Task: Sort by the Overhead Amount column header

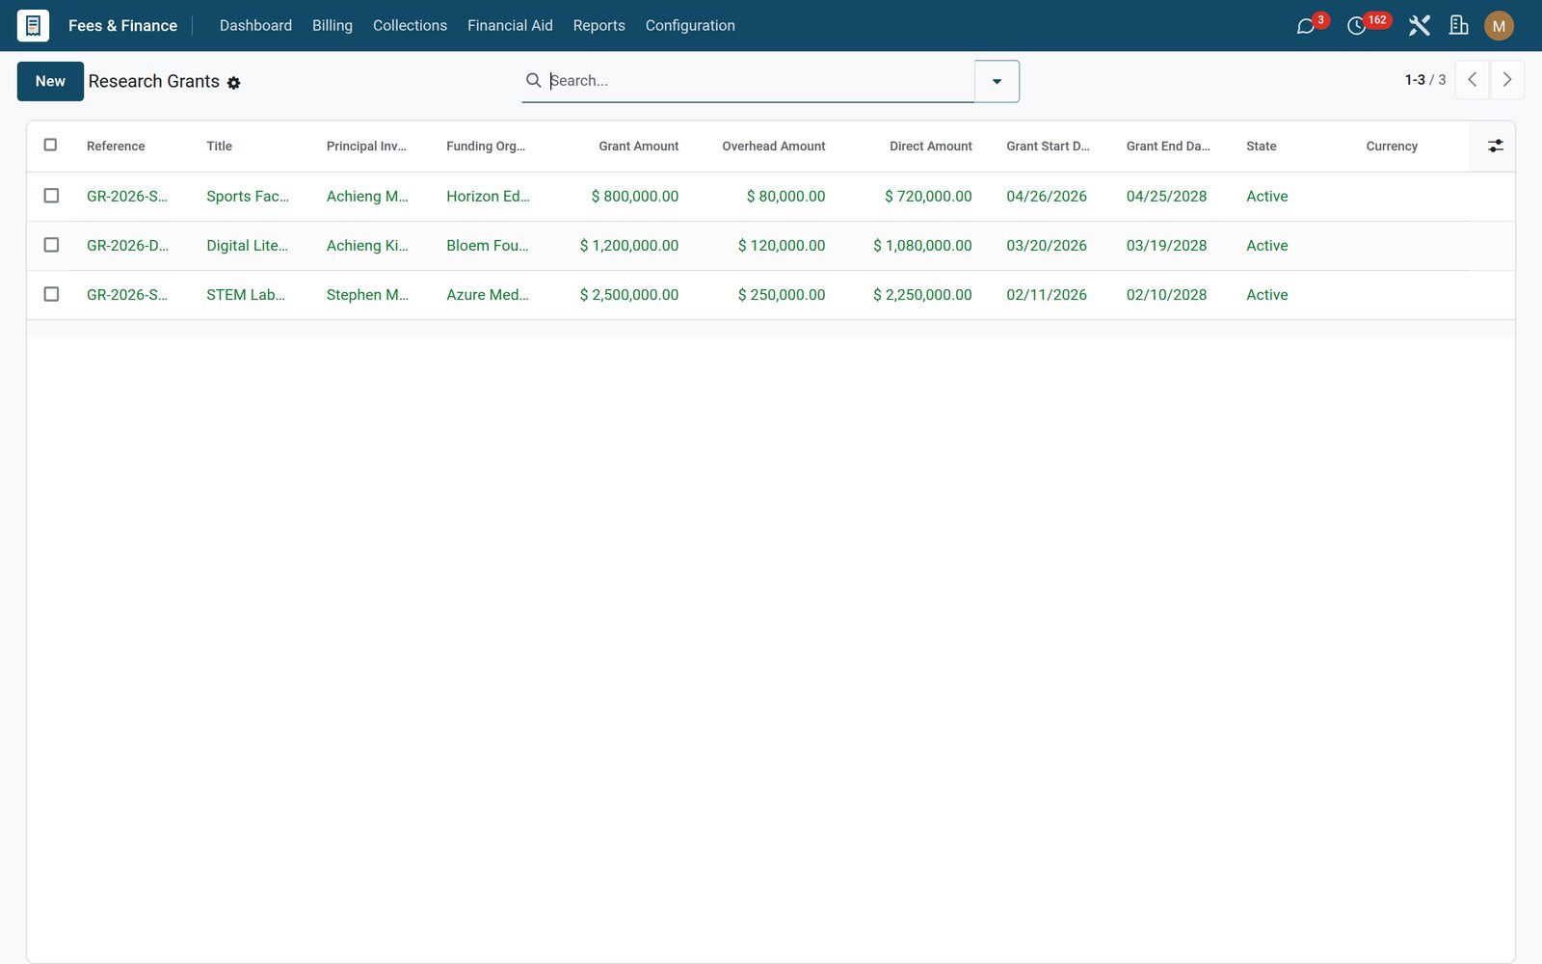Action: [774, 147]
